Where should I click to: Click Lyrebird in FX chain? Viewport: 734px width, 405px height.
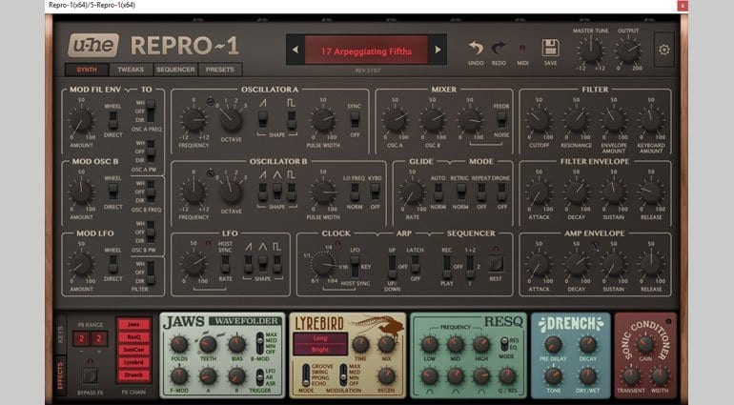[x=133, y=362]
